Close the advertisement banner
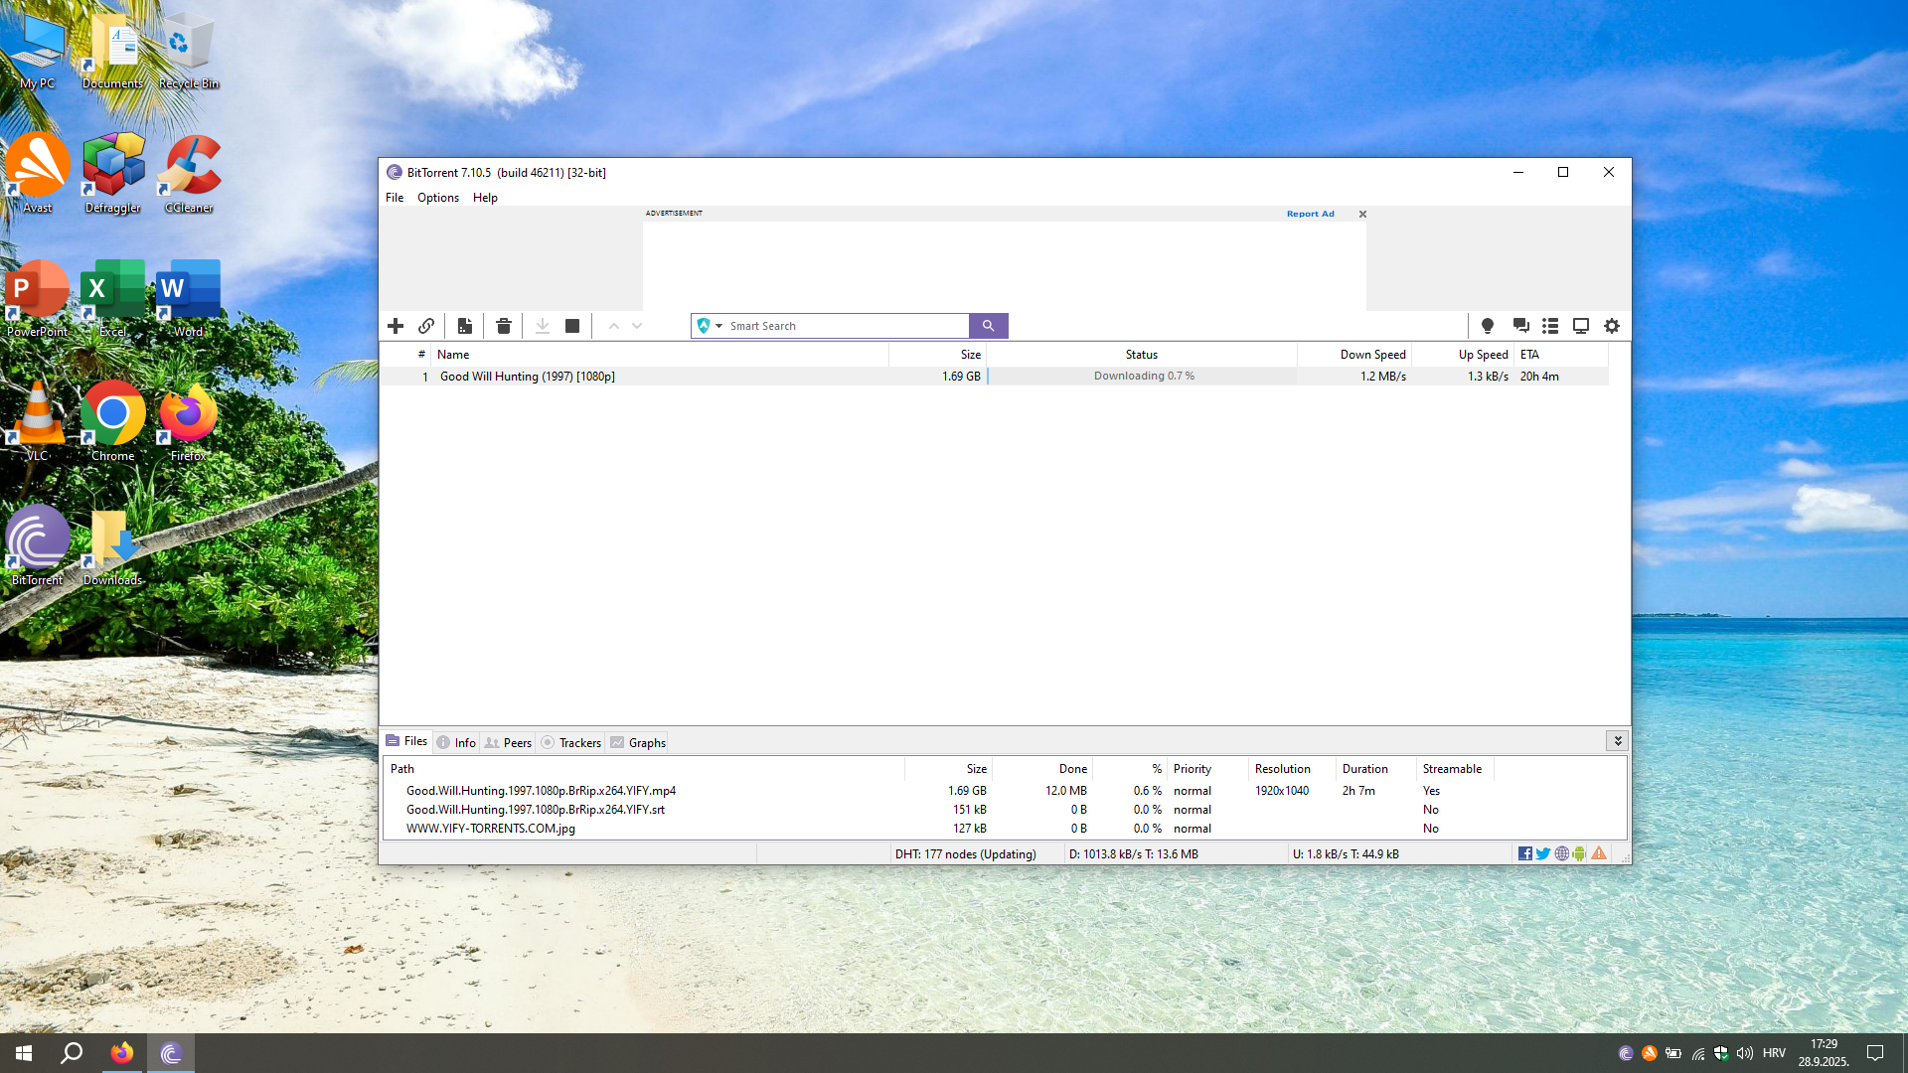Screen dimensions: 1908x1073 click(x=1362, y=214)
